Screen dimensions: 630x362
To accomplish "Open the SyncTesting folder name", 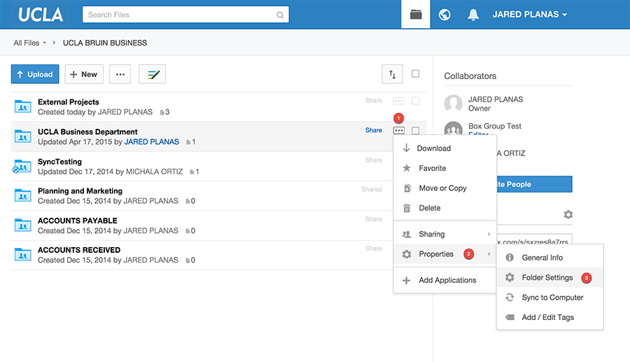I will pyautogui.click(x=59, y=162).
